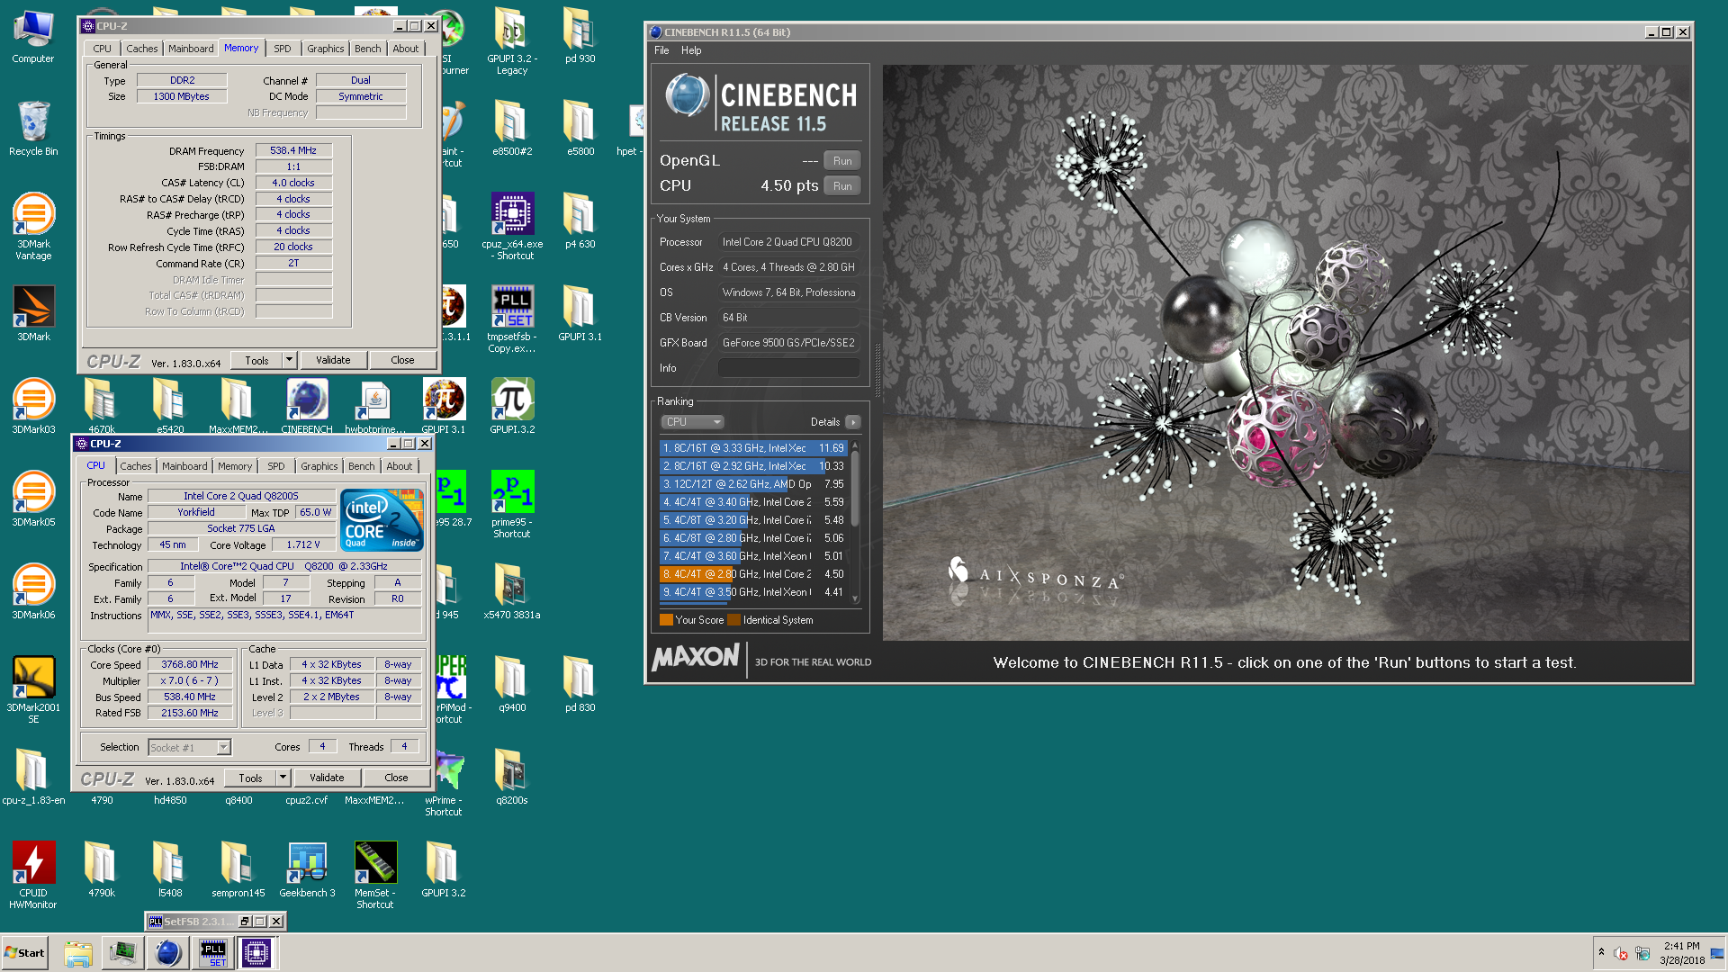Click Cinebench sphere taskbar icon

[x=167, y=953]
